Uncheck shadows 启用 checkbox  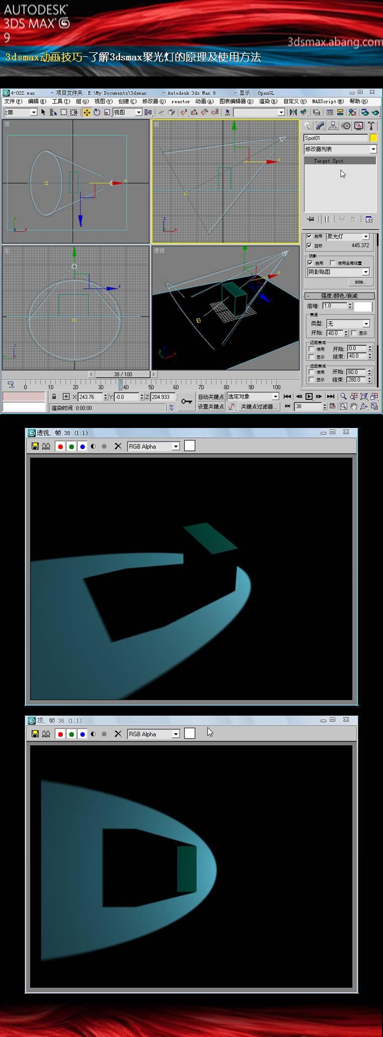pyautogui.click(x=310, y=263)
